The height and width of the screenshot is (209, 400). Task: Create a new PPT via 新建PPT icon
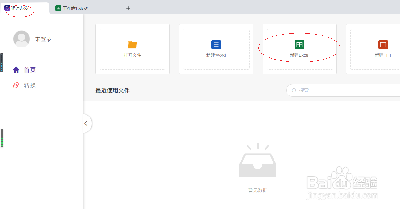(383, 45)
